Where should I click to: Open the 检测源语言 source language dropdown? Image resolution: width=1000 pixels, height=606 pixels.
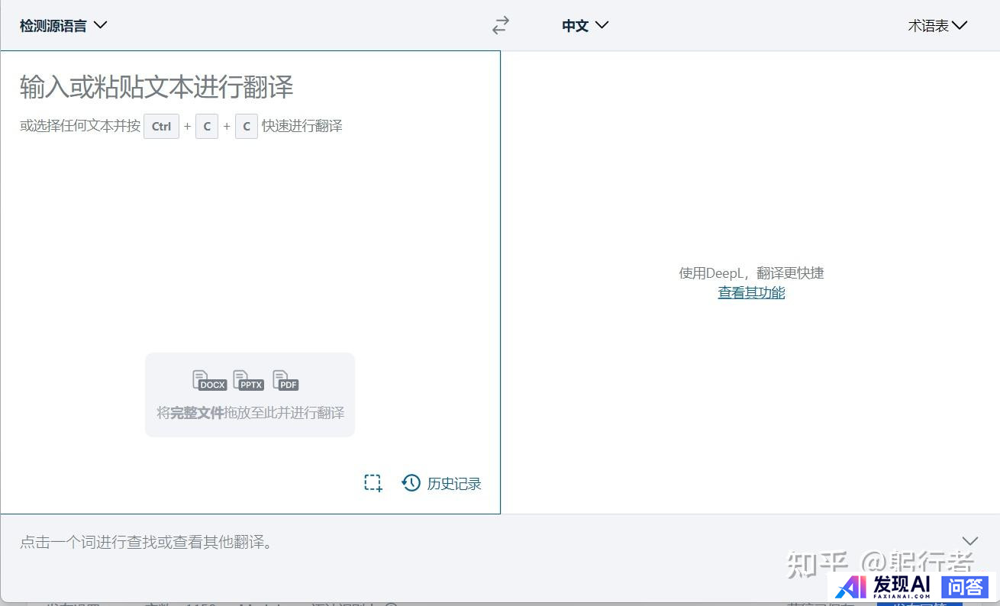click(x=63, y=25)
